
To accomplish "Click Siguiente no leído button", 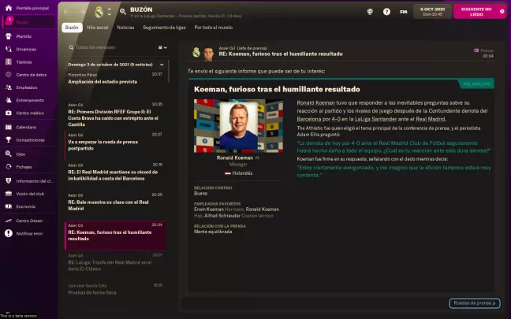I will pos(479,12).
